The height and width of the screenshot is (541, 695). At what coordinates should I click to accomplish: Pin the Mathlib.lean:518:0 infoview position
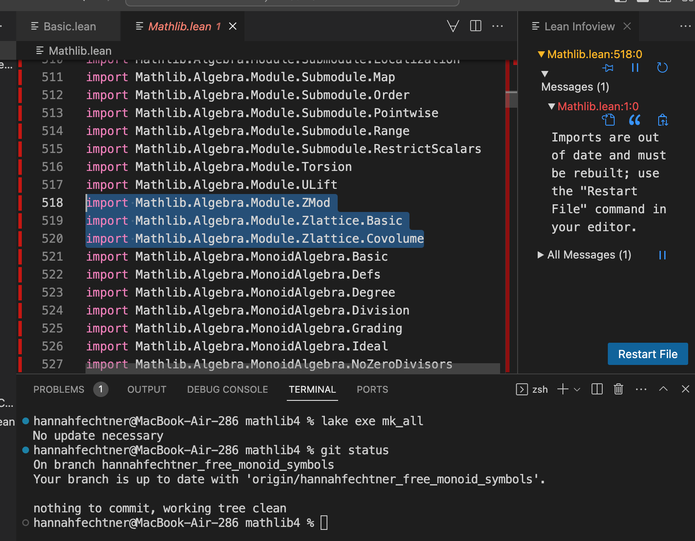607,68
